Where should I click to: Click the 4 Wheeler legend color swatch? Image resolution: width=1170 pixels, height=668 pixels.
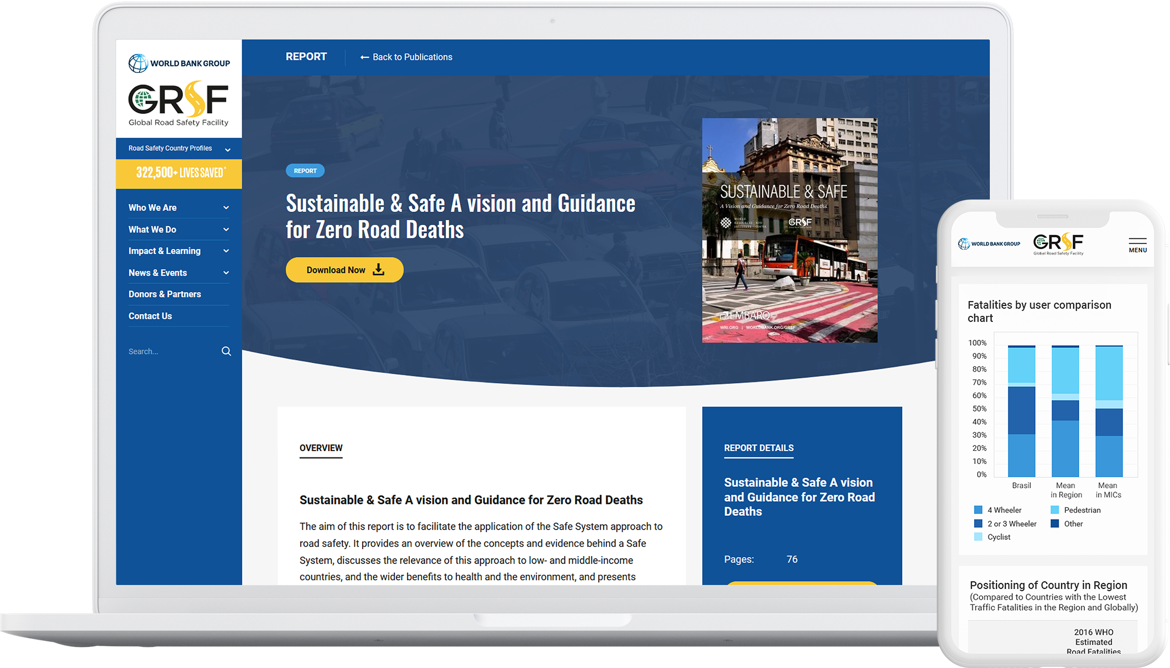(978, 510)
